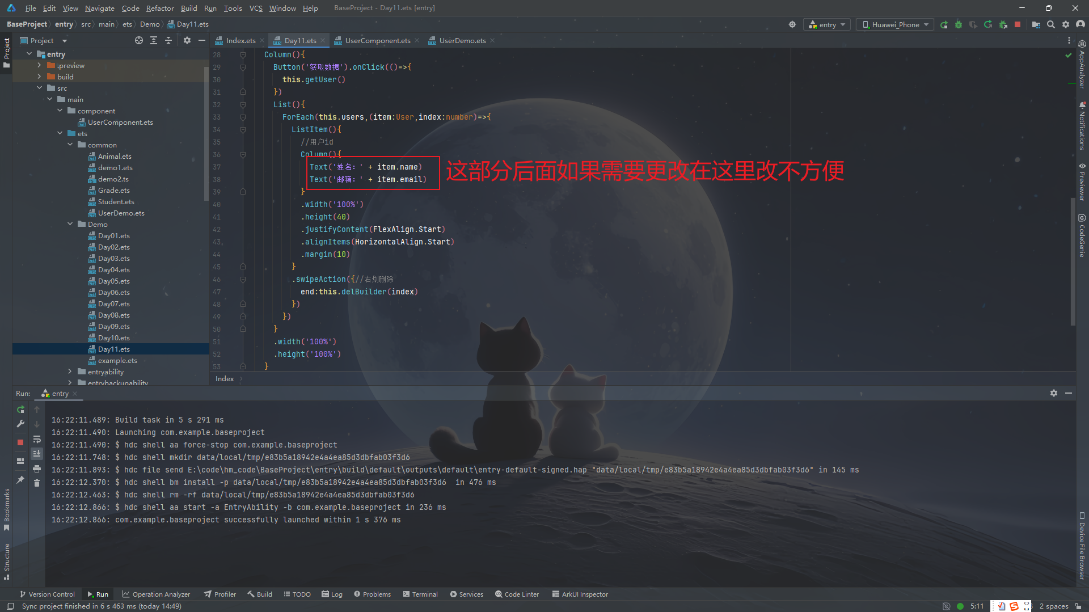Click wrench icon in Run panel
1089x612 pixels.
[20, 424]
